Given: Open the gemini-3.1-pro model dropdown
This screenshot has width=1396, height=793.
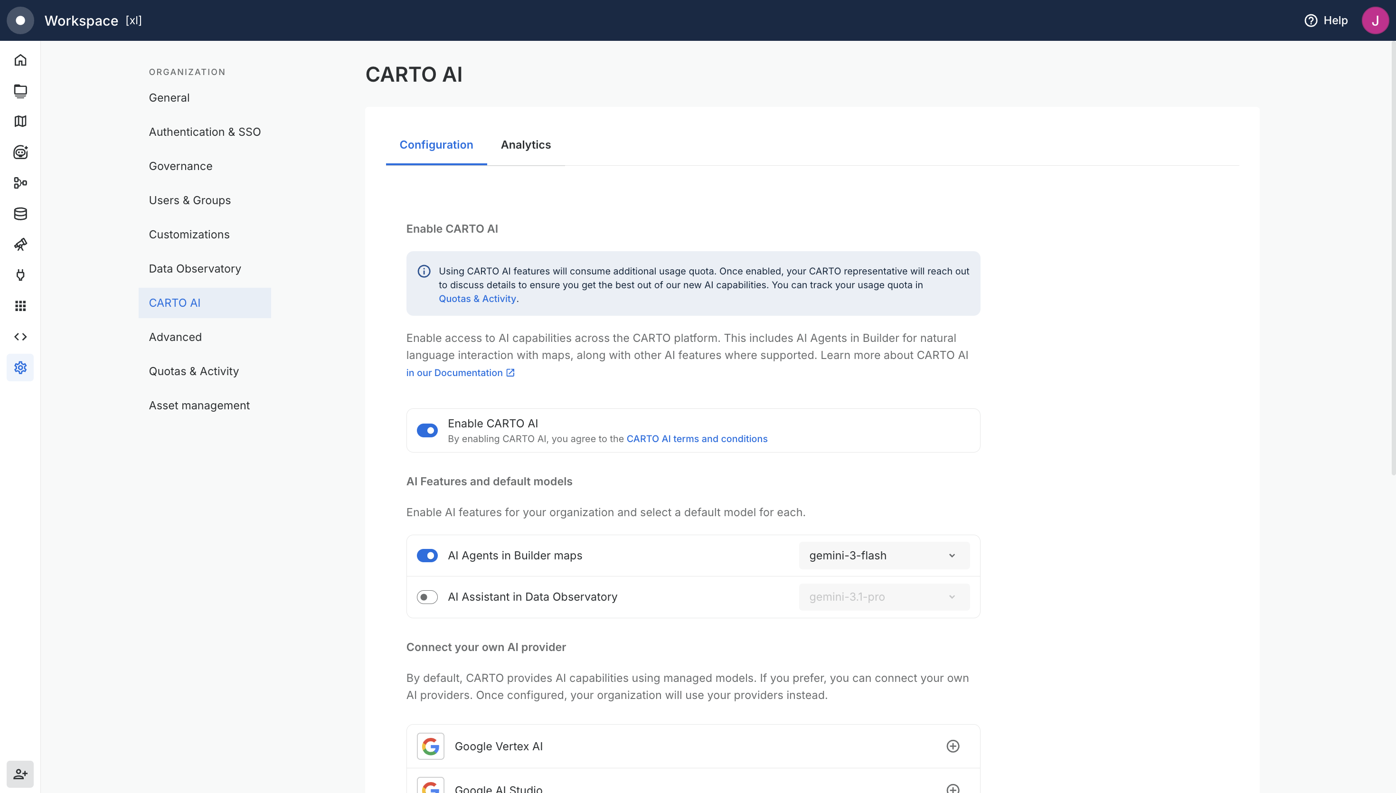Looking at the screenshot, I should [x=884, y=597].
